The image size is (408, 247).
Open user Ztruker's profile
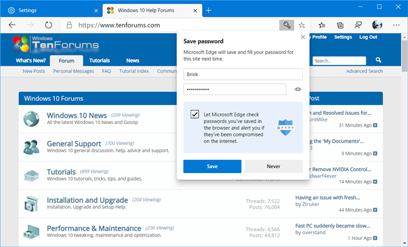pyautogui.click(x=311, y=205)
